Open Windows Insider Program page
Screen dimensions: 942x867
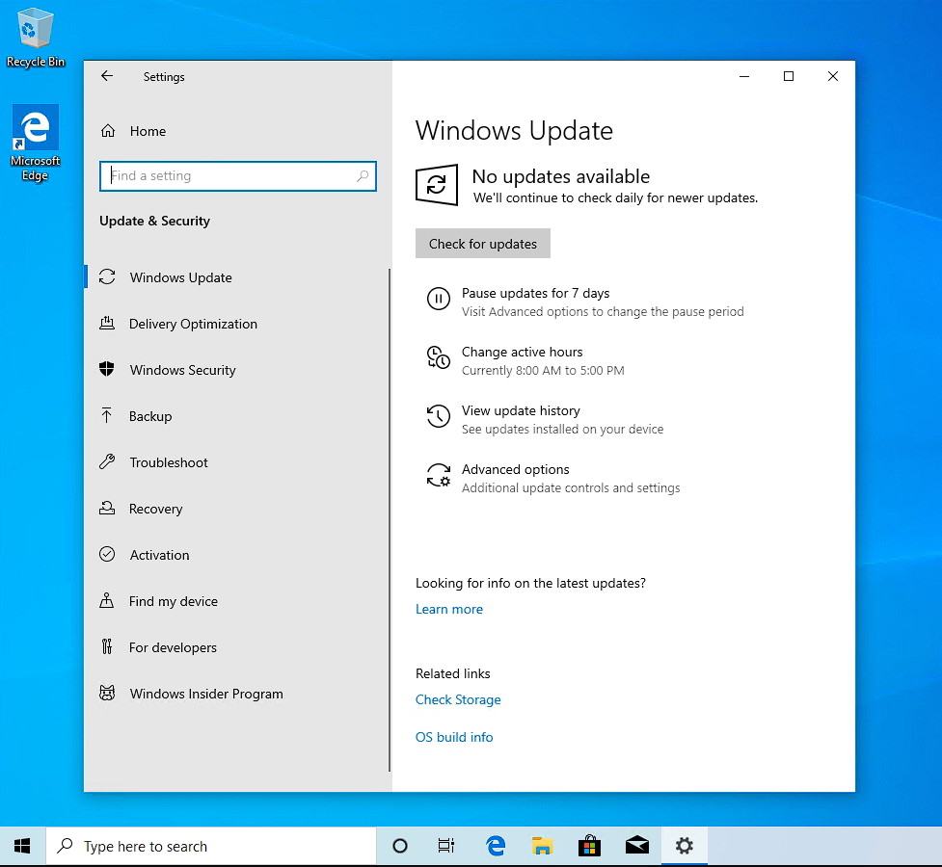coord(206,694)
